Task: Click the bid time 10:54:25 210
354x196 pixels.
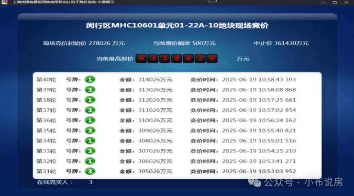Action: [277, 151]
